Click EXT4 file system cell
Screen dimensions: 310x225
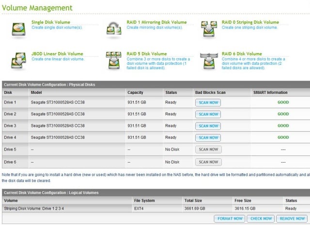click(x=139, y=209)
